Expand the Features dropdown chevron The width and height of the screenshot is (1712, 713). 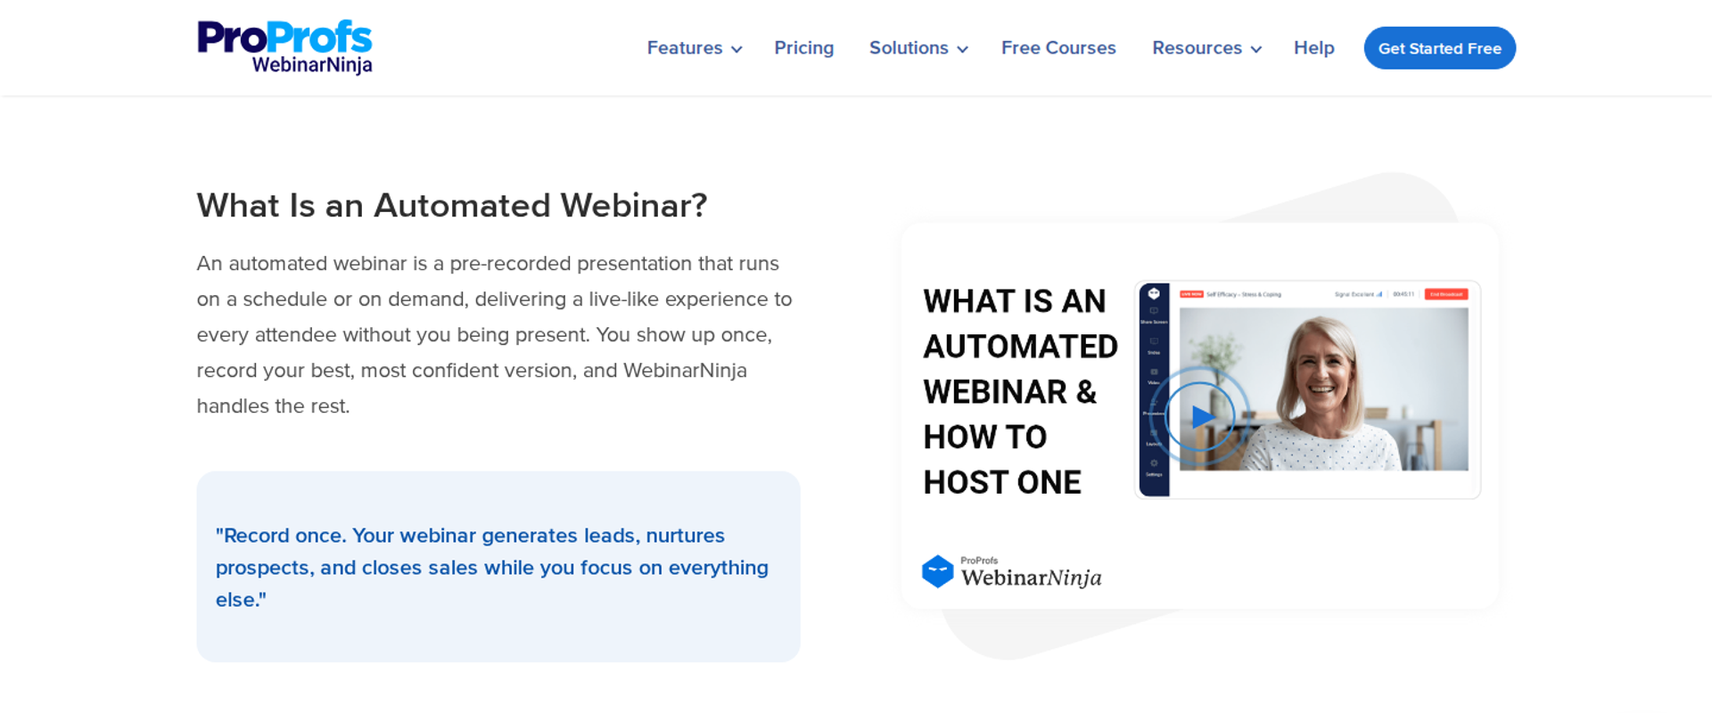tap(737, 49)
